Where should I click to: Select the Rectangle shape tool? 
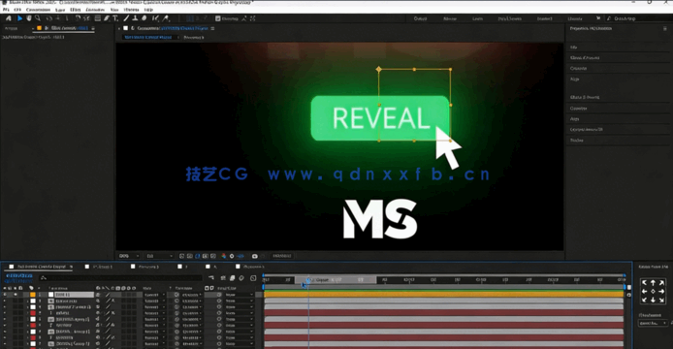click(98, 18)
